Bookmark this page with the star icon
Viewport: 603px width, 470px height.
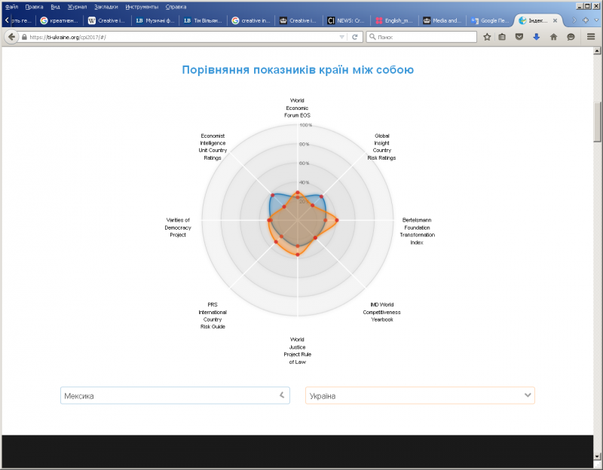coord(487,36)
